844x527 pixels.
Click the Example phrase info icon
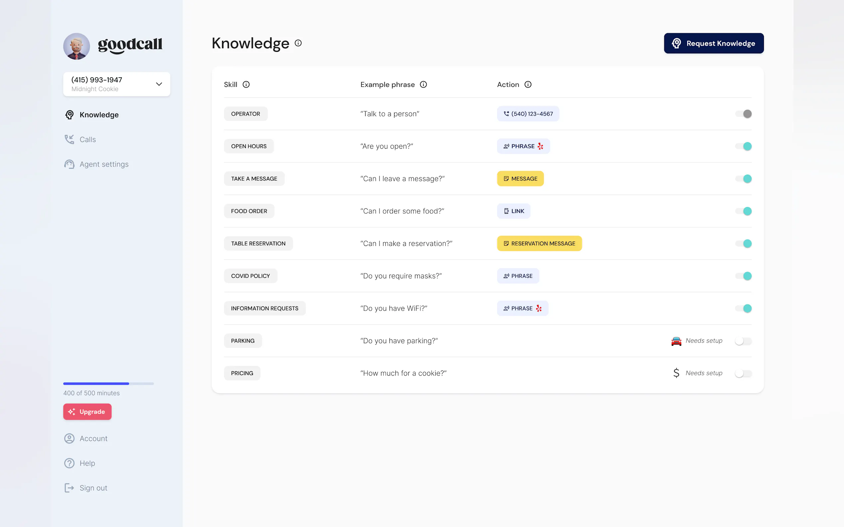(x=423, y=84)
